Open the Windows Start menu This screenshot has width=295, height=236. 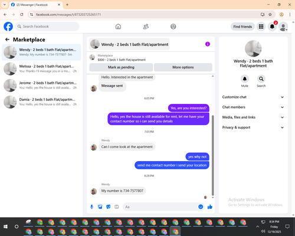5,227
